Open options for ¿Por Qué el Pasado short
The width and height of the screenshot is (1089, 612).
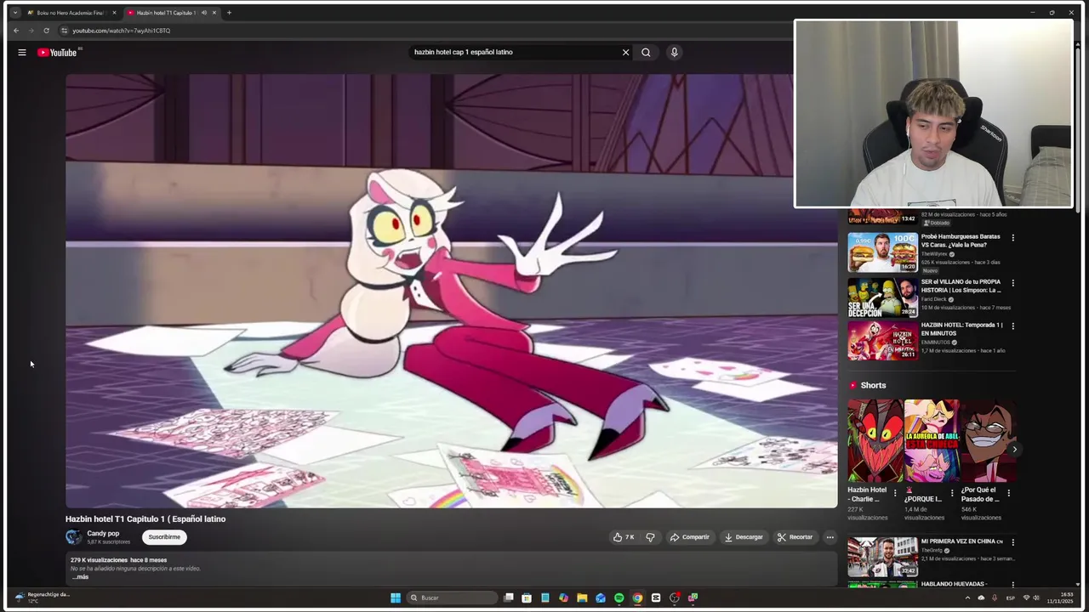[1009, 493]
